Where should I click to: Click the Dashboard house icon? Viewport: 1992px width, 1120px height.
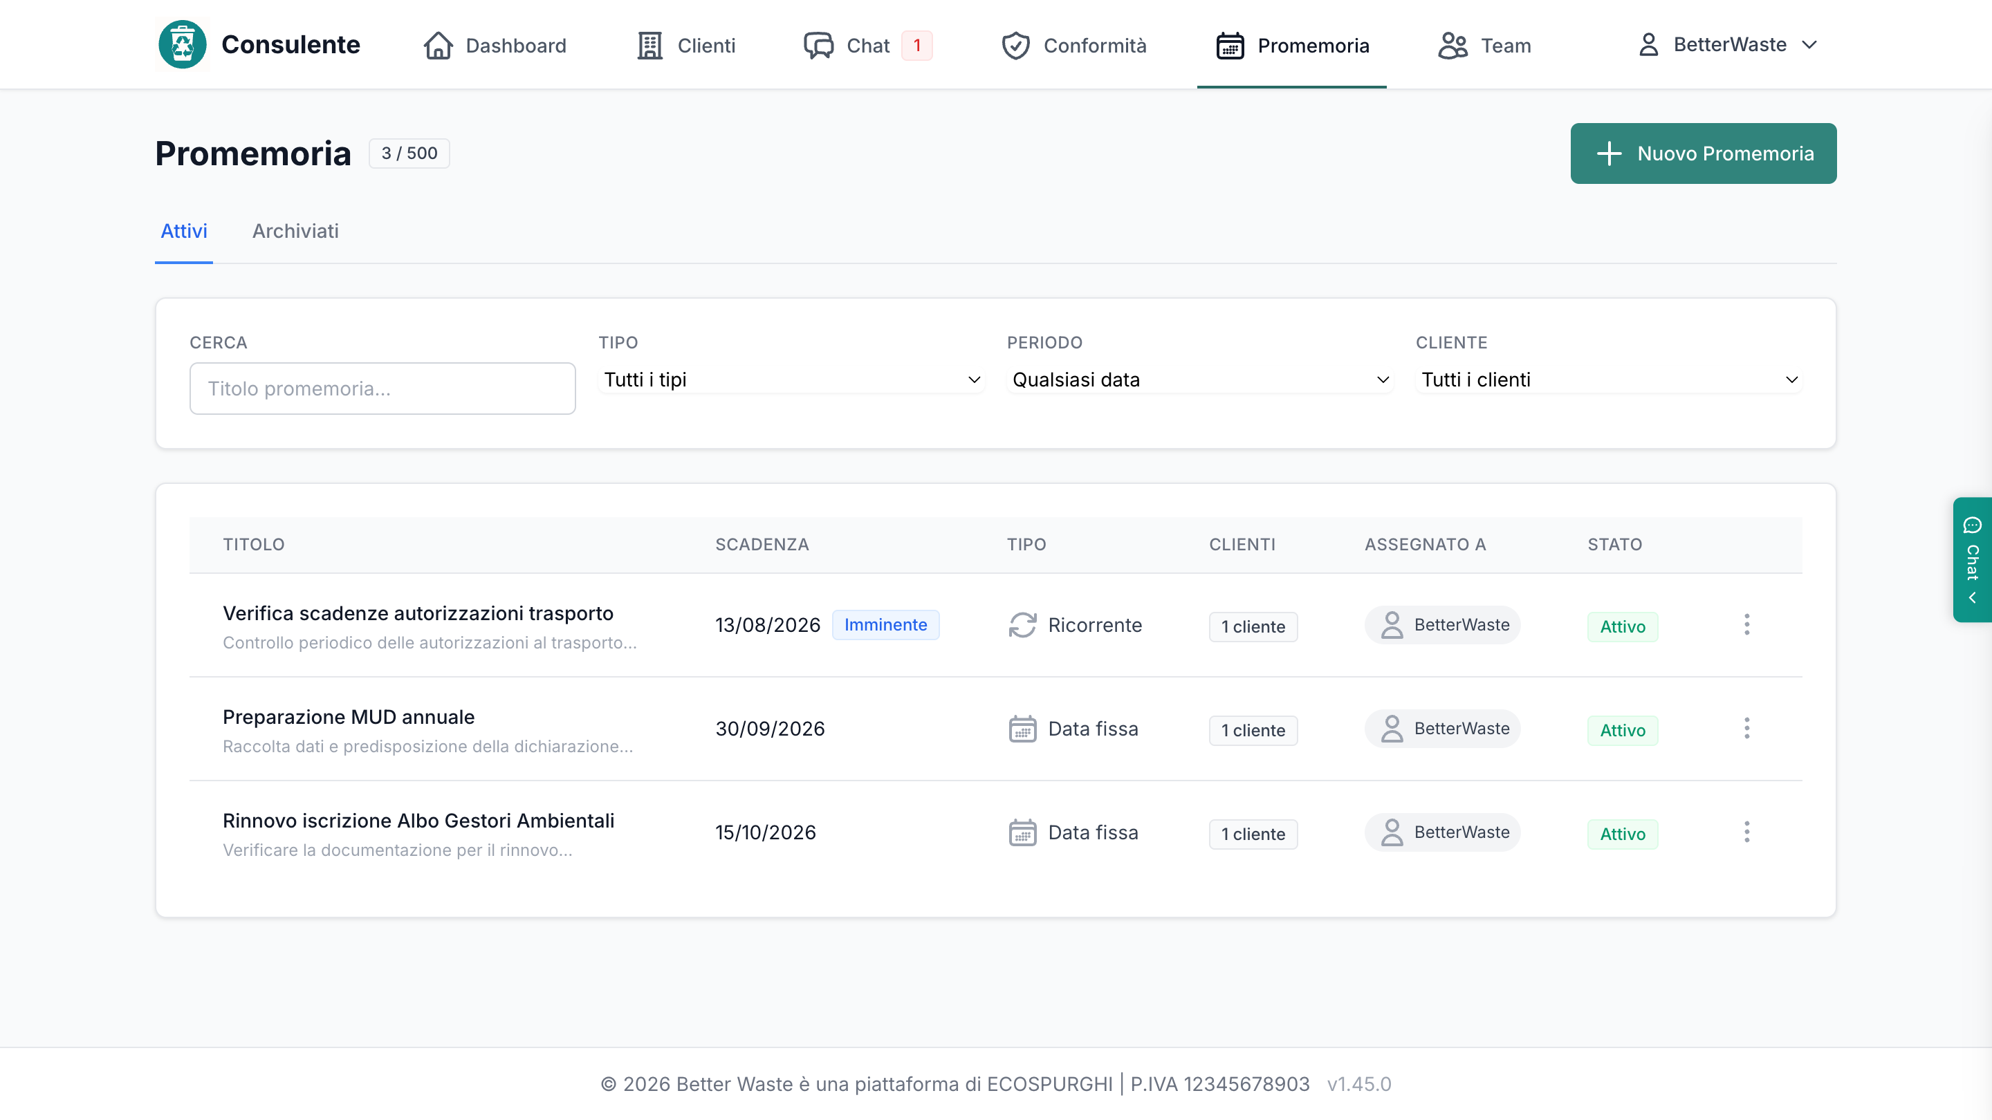(438, 46)
